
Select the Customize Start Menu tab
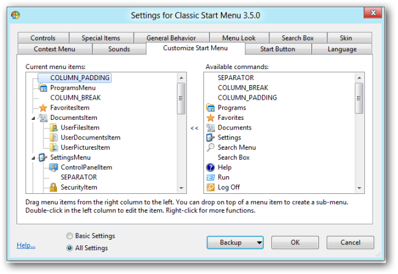[195, 48]
